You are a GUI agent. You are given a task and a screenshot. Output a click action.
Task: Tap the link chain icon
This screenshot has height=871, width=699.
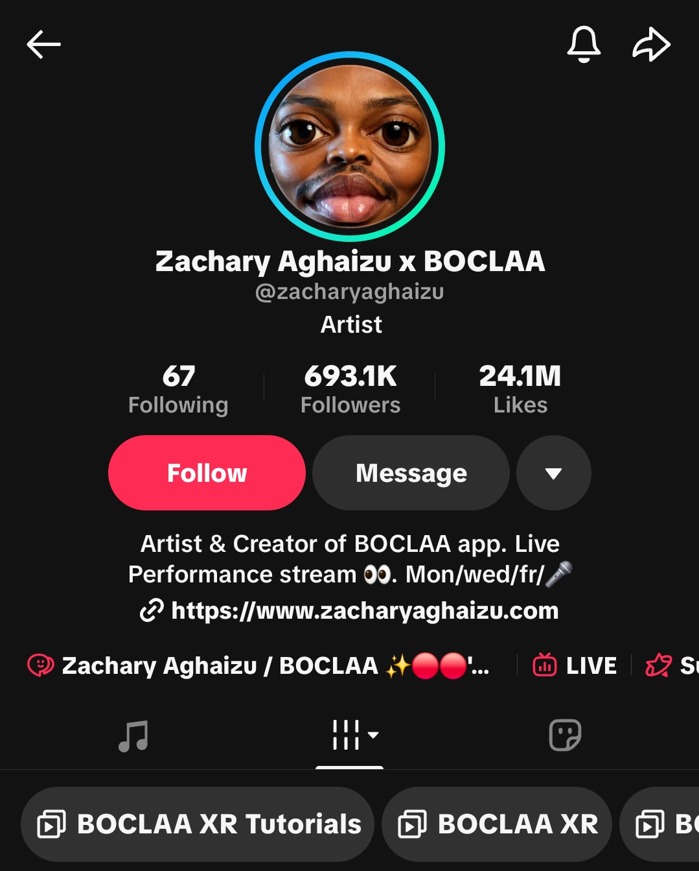tap(152, 611)
